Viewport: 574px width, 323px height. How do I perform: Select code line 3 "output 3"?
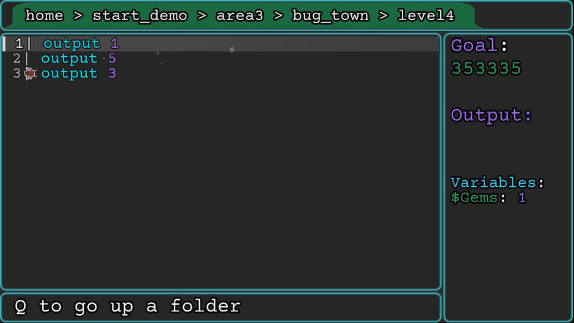(221, 74)
